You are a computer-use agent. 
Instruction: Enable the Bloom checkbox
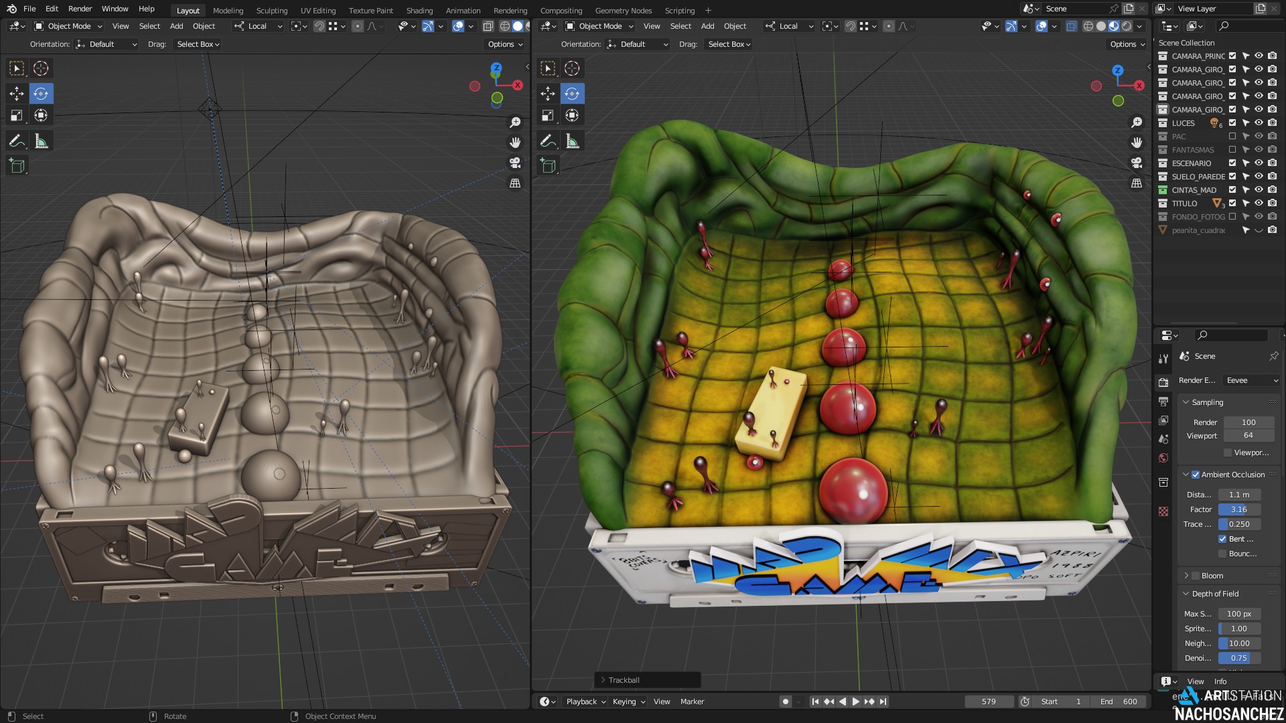(x=1196, y=576)
